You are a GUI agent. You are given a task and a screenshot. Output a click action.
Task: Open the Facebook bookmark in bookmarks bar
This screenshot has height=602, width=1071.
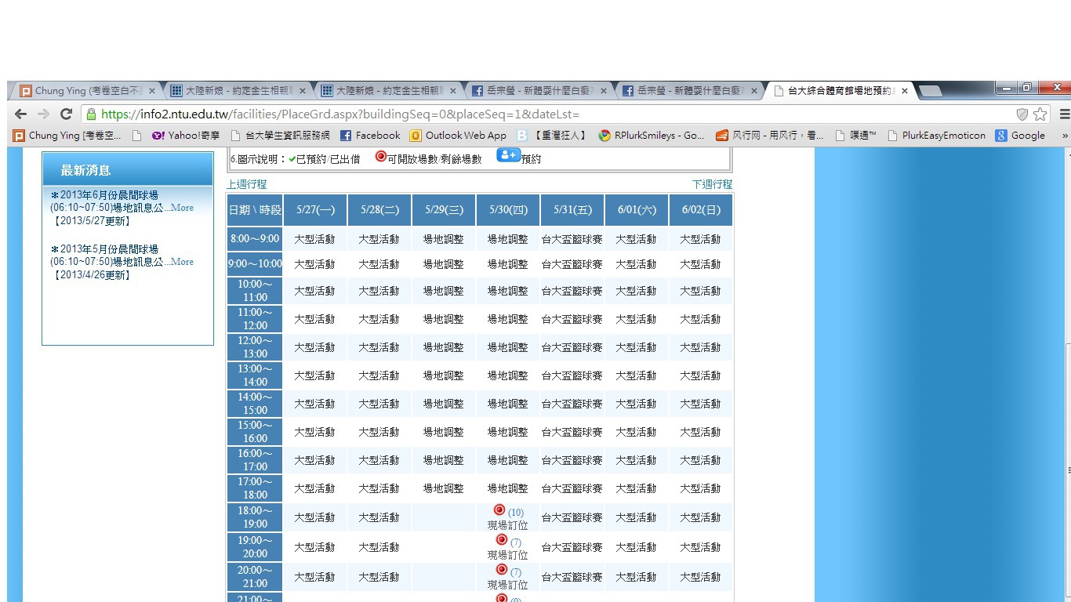(x=370, y=136)
